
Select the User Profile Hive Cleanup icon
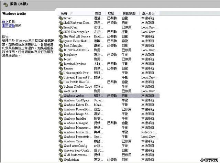60,82
